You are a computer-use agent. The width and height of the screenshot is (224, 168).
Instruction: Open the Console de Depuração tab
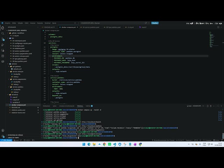(67, 106)
